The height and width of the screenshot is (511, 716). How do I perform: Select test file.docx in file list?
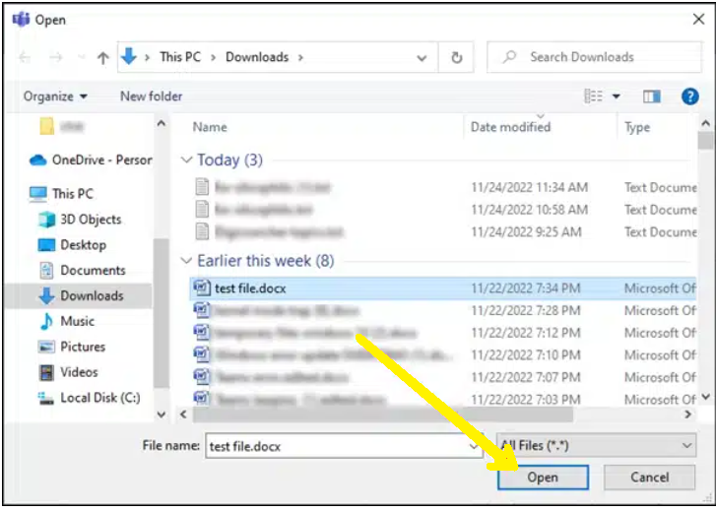tap(250, 287)
